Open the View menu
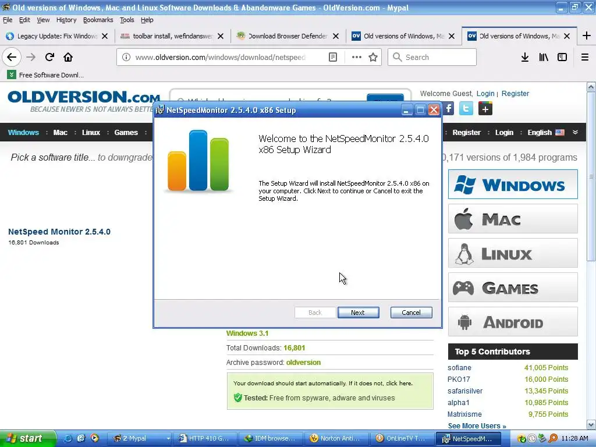Viewport: 596px width, 447px height. [43, 20]
